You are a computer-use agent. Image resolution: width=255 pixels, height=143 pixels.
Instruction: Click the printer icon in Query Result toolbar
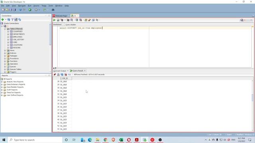point(58,75)
